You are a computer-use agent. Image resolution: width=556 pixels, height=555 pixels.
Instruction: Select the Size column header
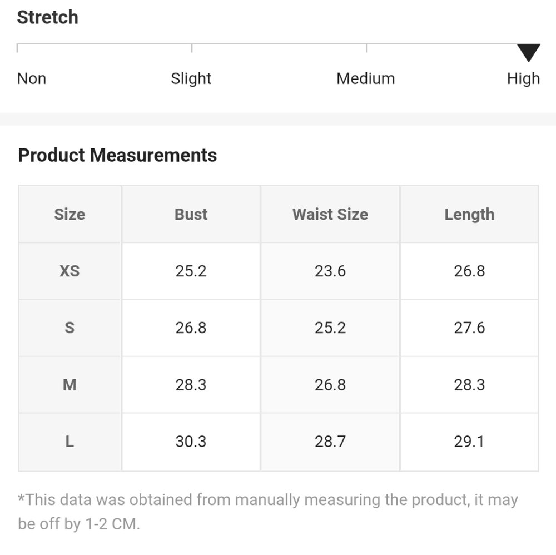[x=69, y=214]
